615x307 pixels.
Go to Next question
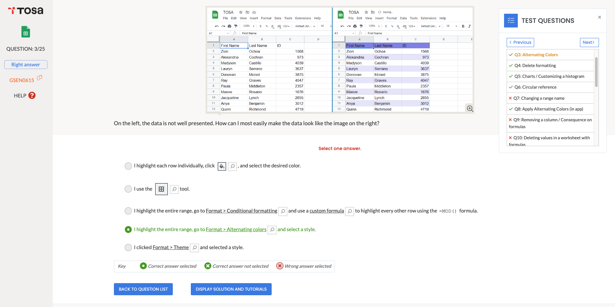pyautogui.click(x=589, y=43)
